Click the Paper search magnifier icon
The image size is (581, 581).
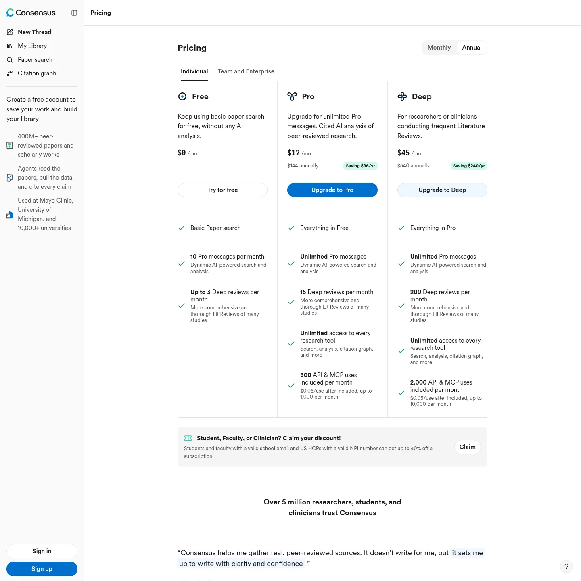point(10,60)
